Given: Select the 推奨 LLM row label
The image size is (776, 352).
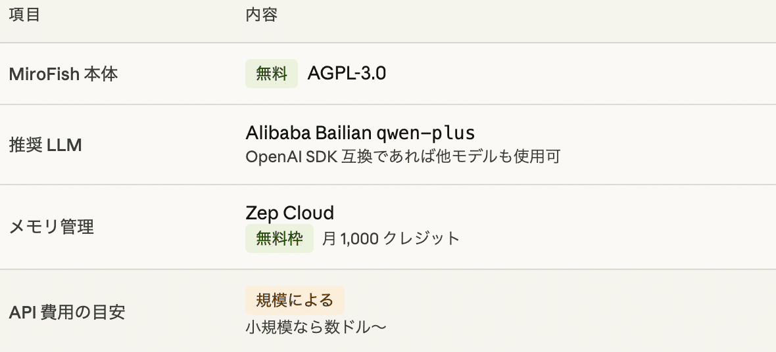Looking at the screenshot, I should pos(45,145).
